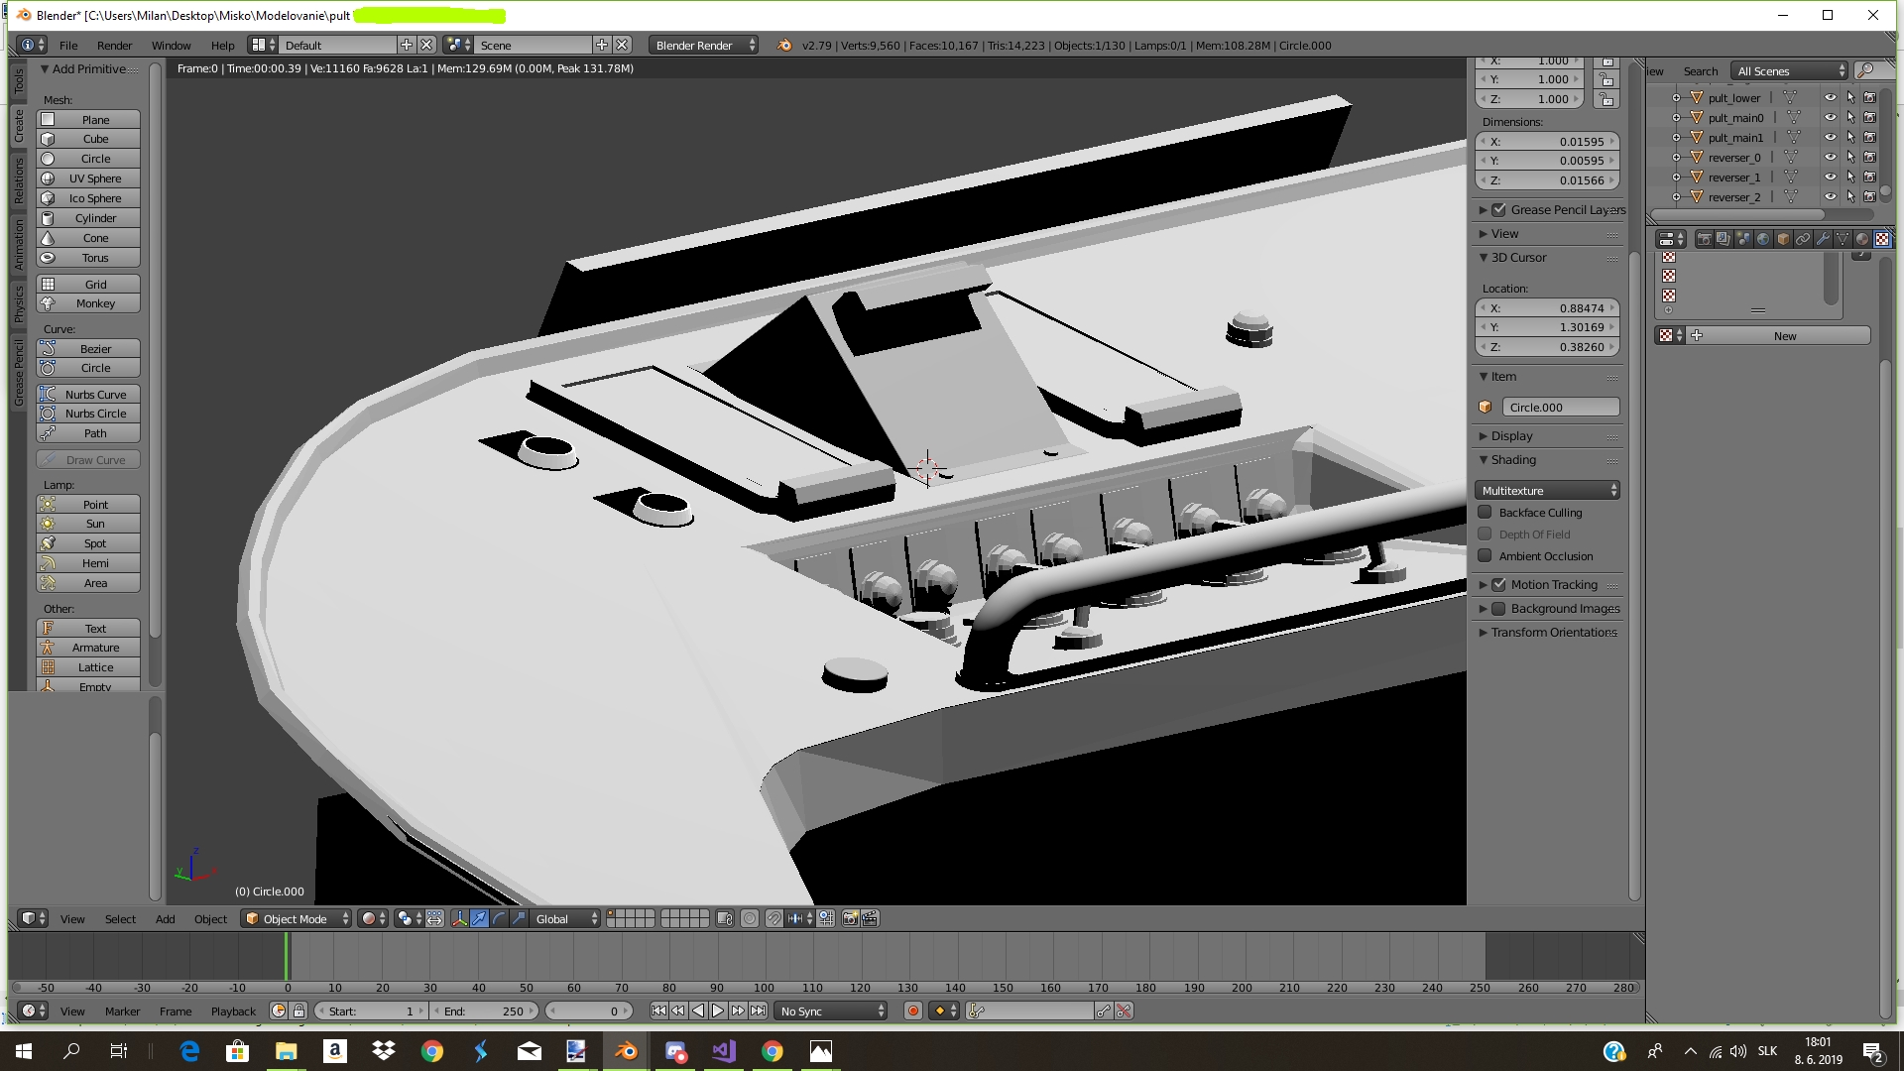The image size is (1904, 1071).
Task: Toggle the translate manipulator arrow
Action: (480, 919)
